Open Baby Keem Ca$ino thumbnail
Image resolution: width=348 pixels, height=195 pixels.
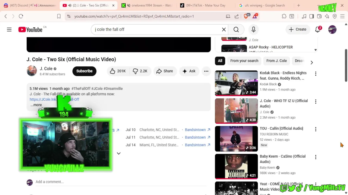coord(236,166)
